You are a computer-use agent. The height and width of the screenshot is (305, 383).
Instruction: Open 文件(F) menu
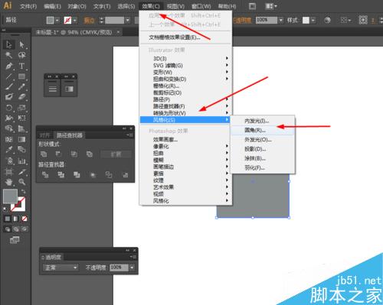(x=28, y=6)
